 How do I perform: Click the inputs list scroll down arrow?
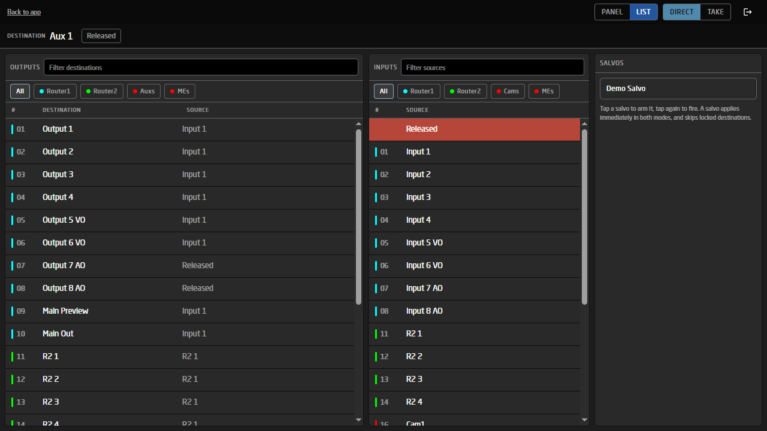584,420
